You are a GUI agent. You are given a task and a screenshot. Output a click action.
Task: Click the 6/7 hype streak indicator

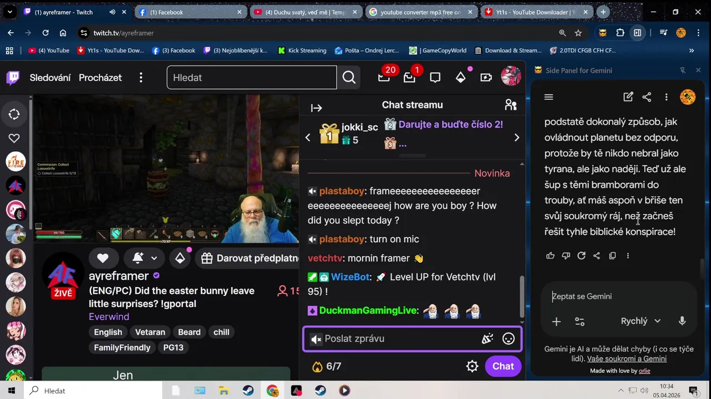click(327, 366)
